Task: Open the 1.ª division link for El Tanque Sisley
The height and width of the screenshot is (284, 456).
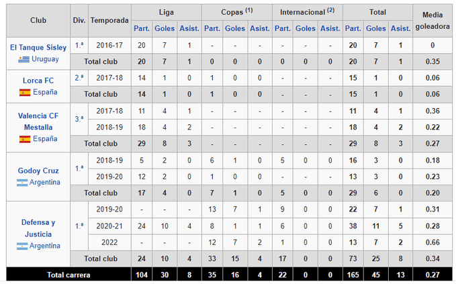Action: (x=79, y=45)
